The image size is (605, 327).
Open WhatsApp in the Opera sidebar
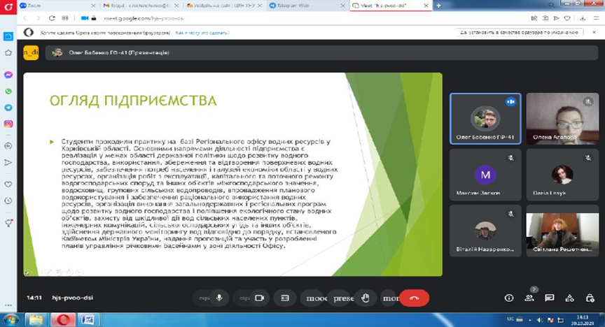(x=8, y=92)
